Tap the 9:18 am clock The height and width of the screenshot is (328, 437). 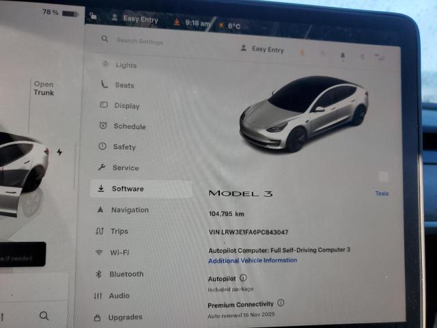(x=197, y=23)
